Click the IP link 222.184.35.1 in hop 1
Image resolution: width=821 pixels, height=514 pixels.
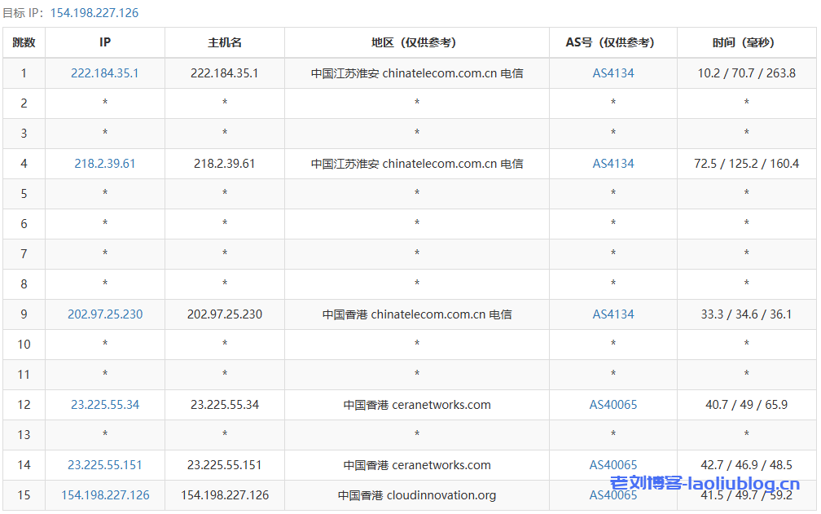[105, 73]
